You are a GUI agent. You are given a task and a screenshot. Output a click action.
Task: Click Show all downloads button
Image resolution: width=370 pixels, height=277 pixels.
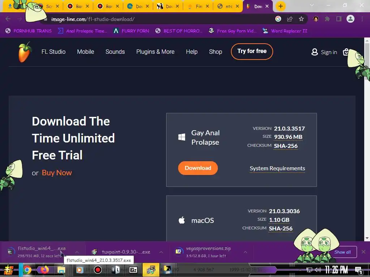pos(342,252)
